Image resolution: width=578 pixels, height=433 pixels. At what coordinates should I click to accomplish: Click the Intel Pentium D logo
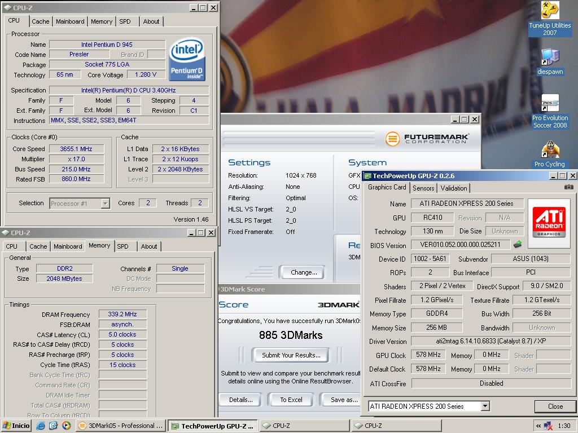(x=187, y=60)
